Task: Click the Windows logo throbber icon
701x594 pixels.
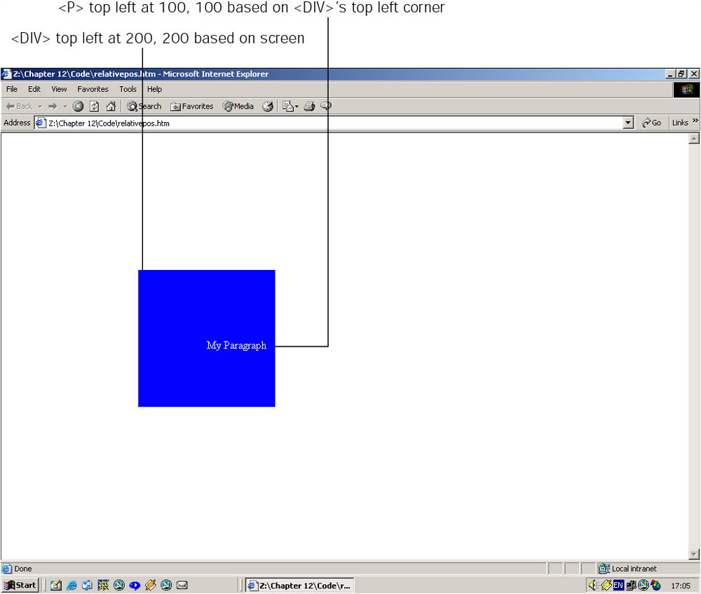Action: pos(687,90)
